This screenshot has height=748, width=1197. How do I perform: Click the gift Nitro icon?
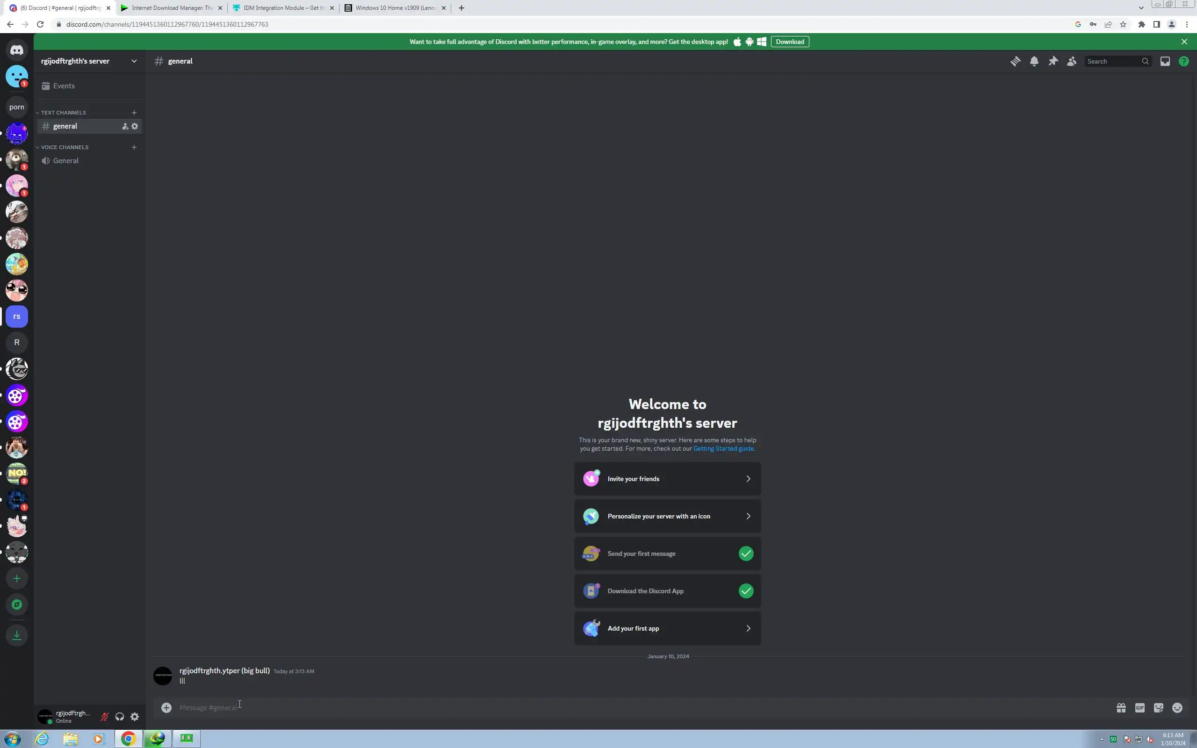[x=1121, y=708]
